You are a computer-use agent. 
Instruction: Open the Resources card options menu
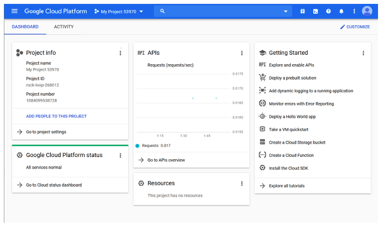click(242, 183)
